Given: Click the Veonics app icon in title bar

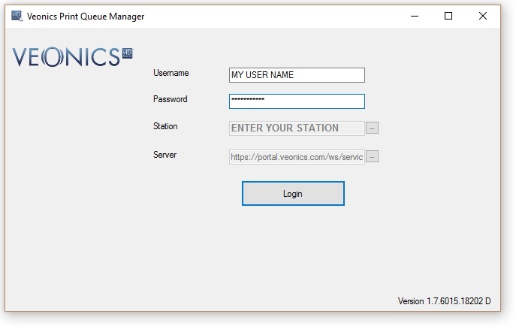Looking at the screenshot, I should [17, 16].
